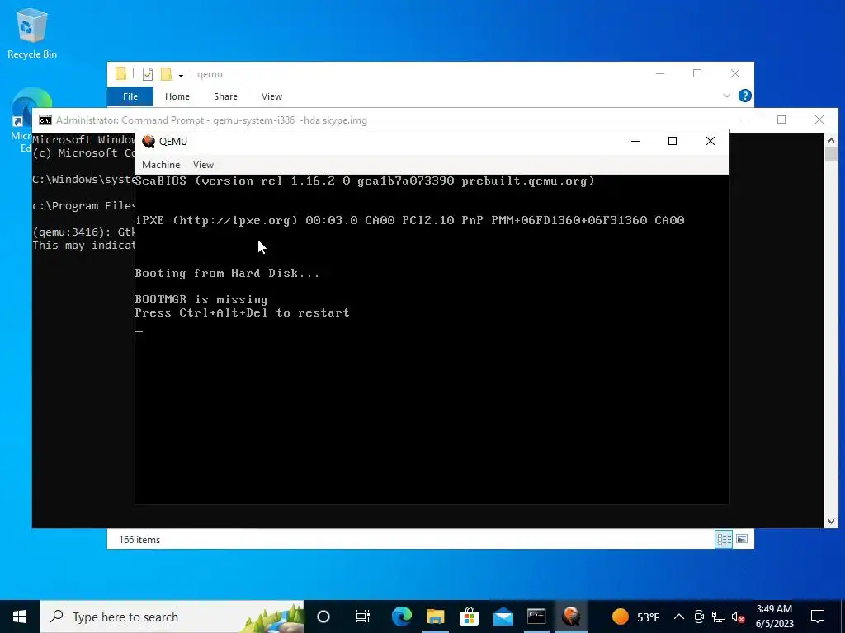
Task: Switch Explorer to large icons view
Action: click(x=742, y=539)
